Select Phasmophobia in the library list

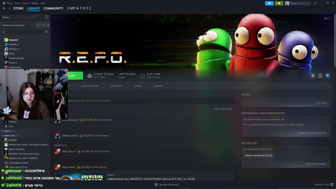(16, 58)
